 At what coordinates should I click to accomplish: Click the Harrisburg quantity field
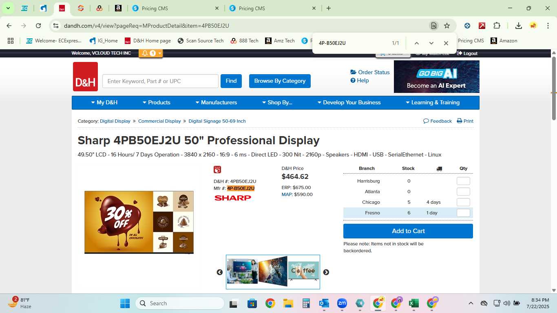(x=463, y=181)
